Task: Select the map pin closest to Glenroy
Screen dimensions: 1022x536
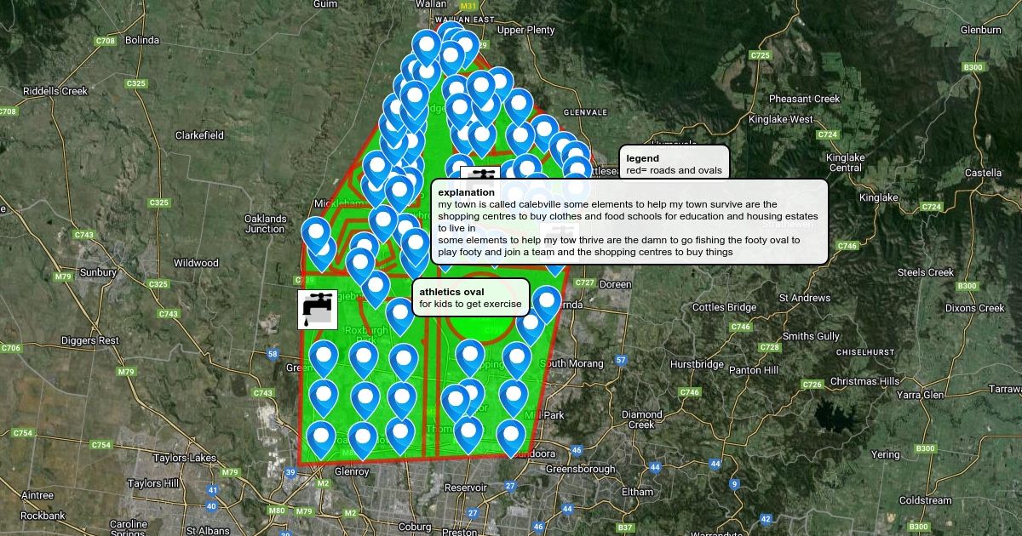Action: point(321,438)
